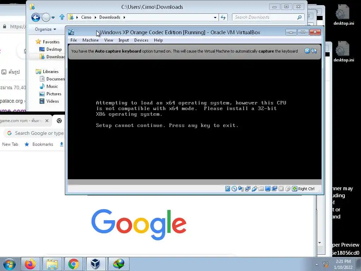
Task: Click the Search Google or type address bar
Action: 34,133
